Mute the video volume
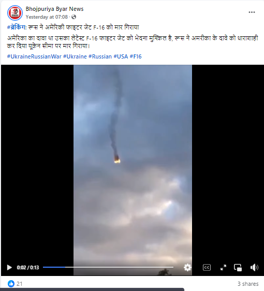 tap(254, 267)
